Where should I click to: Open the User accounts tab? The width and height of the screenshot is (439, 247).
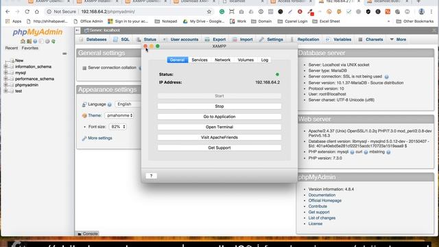tap(180, 40)
